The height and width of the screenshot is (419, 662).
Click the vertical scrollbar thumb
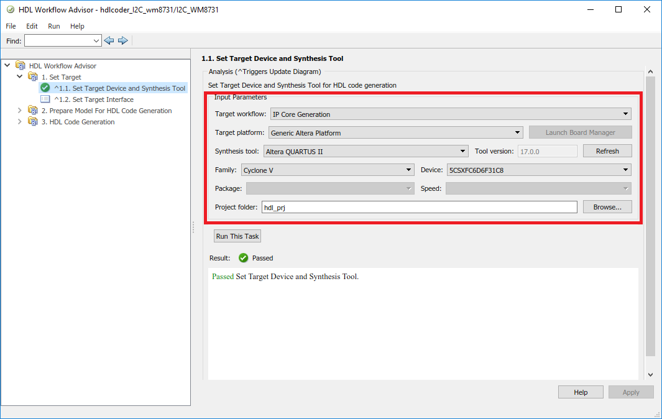[x=650, y=216]
